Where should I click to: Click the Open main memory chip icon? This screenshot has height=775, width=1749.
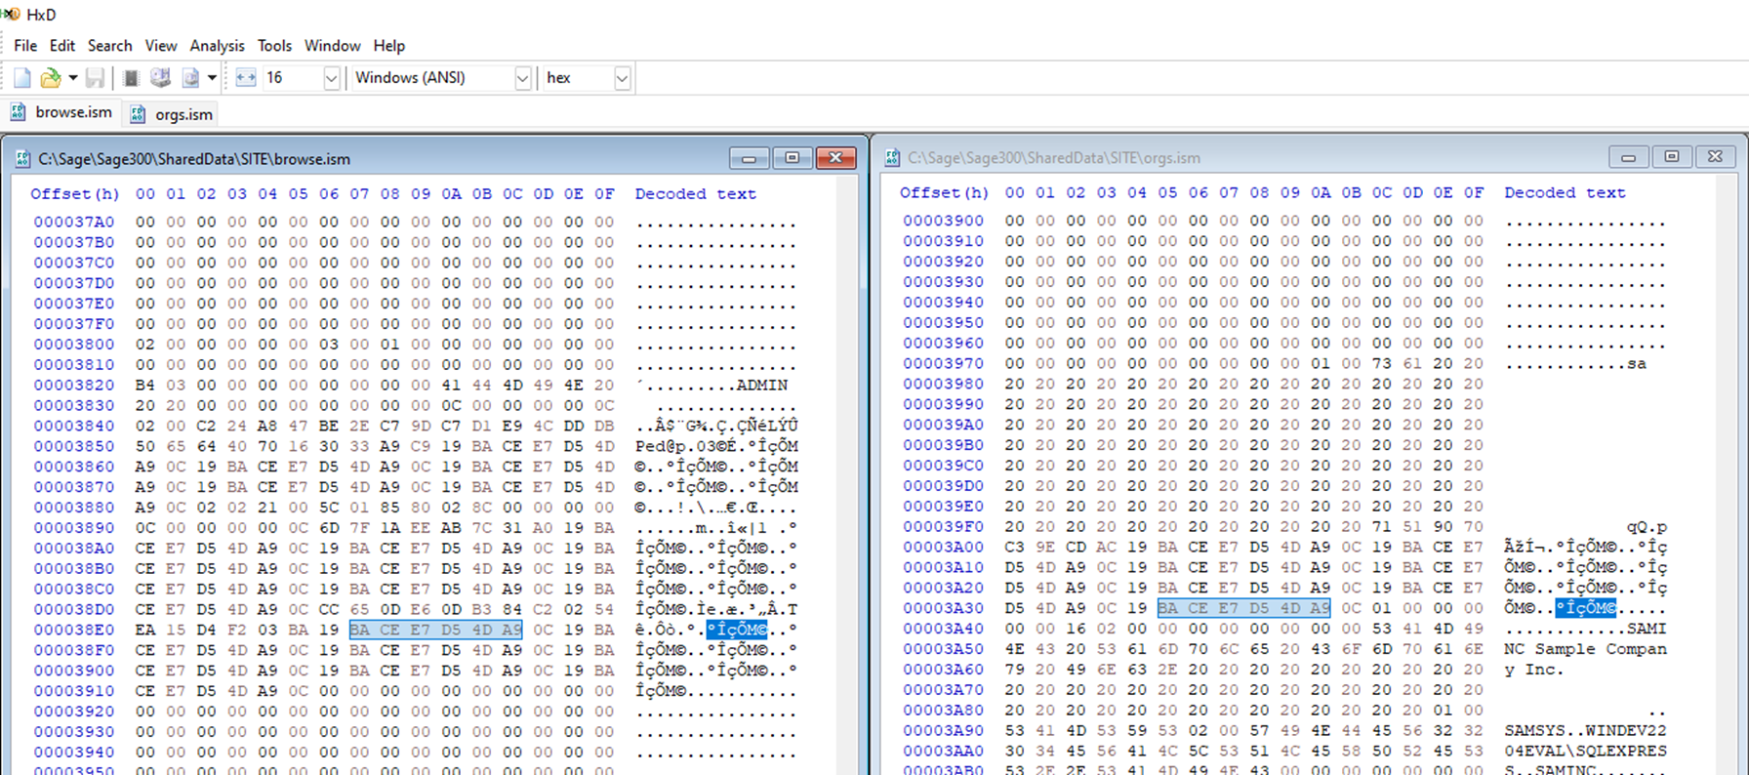tap(131, 78)
